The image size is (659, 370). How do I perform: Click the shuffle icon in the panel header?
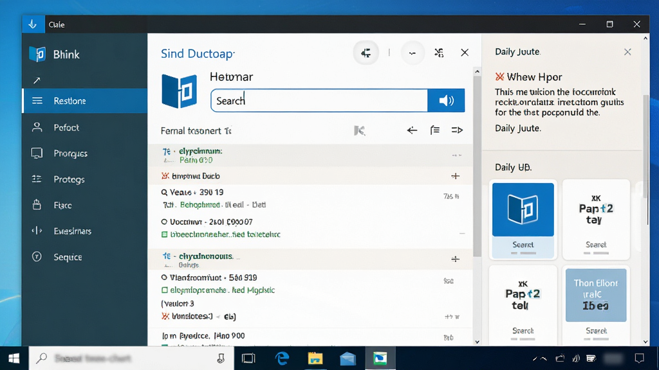coord(439,53)
